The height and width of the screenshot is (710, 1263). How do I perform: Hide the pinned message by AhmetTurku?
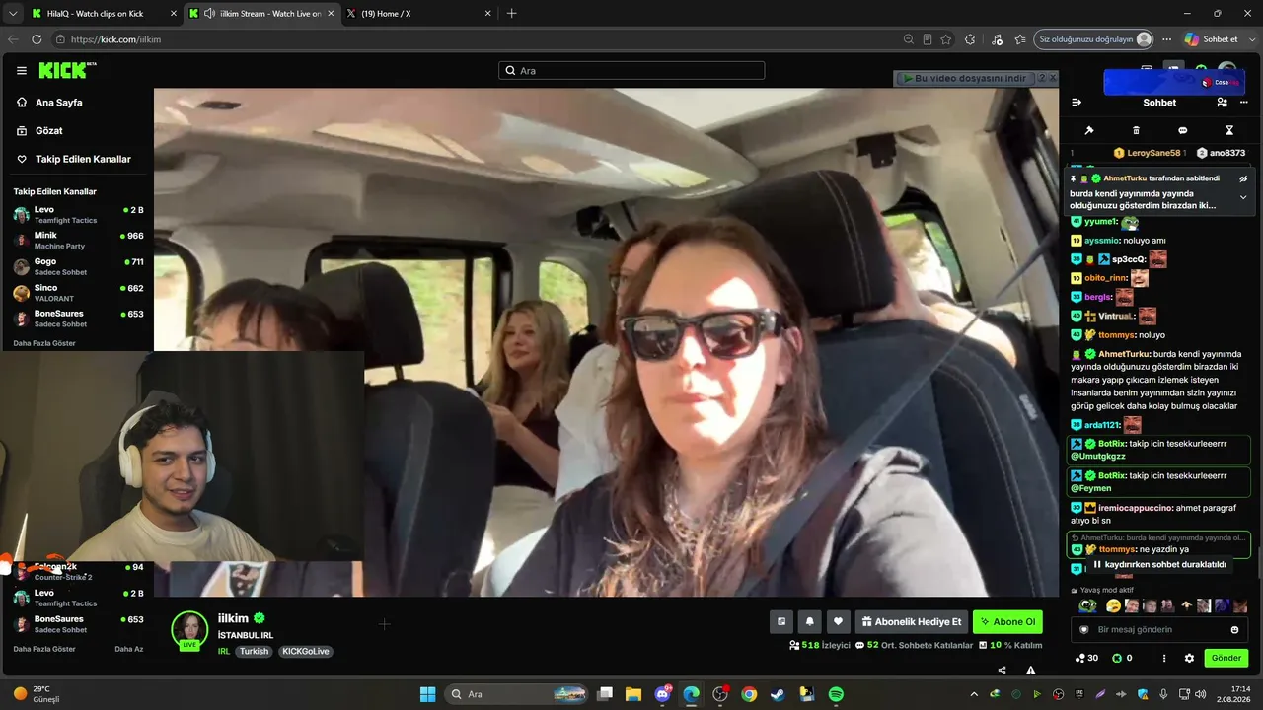pos(1243,178)
